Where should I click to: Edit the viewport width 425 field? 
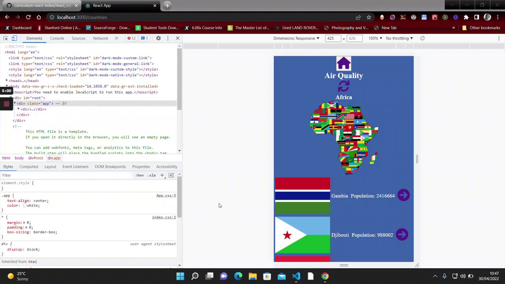(x=333, y=38)
